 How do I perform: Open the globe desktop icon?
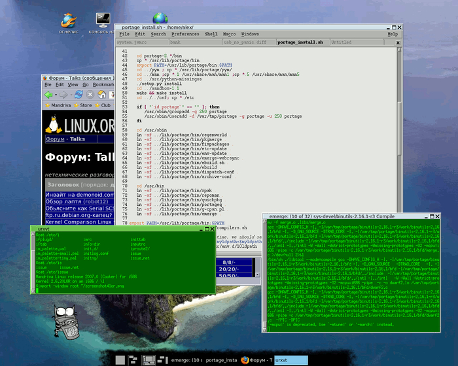[160, 18]
